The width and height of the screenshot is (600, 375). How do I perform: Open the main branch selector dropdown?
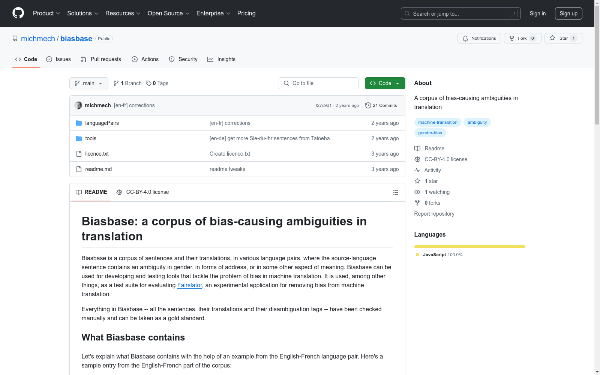(x=89, y=83)
